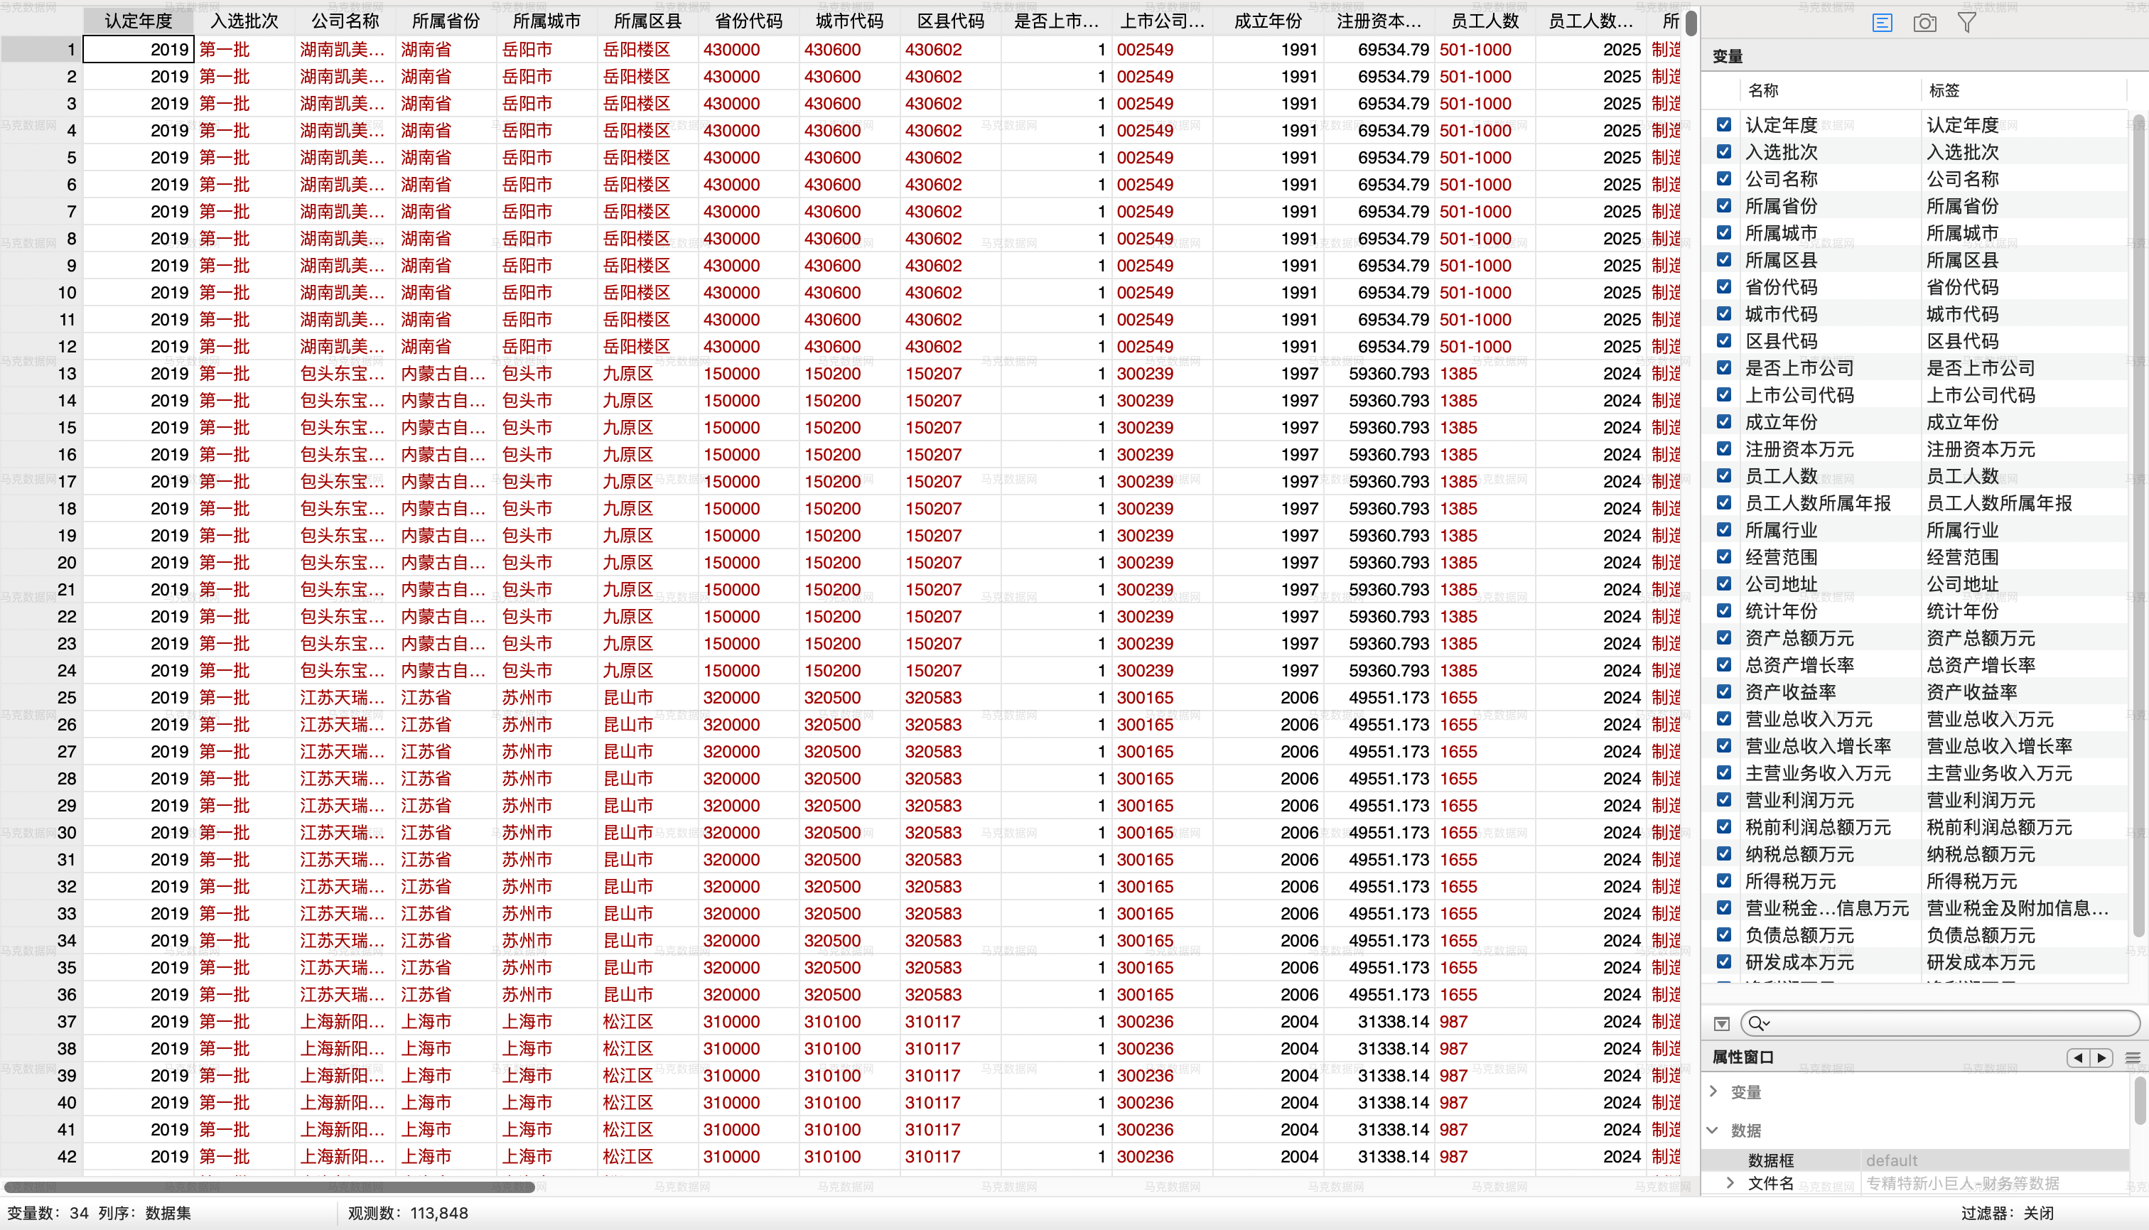Viewport: 2149px width, 1230px height.
Task: Click 包头市 cell in row 13
Action: tap(546, 373)
